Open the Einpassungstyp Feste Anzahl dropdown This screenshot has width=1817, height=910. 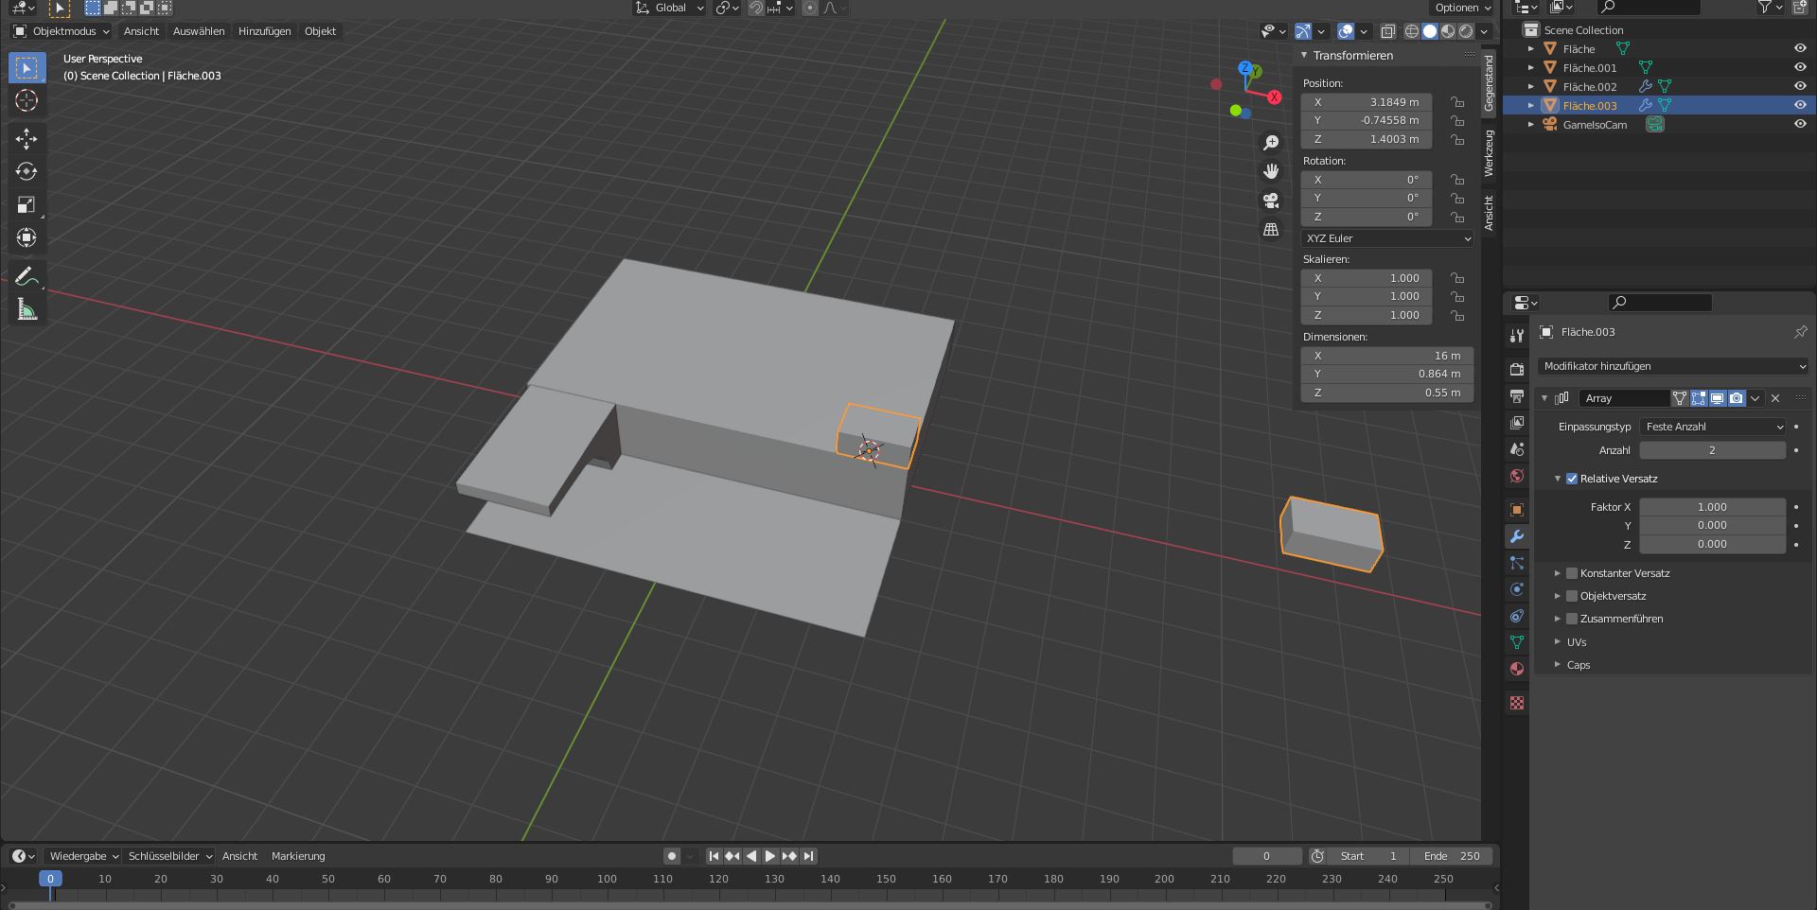point(1712,427)
